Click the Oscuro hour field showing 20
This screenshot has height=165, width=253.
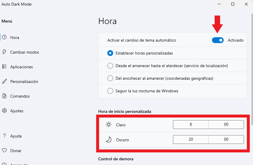click(x=191, y=139)
